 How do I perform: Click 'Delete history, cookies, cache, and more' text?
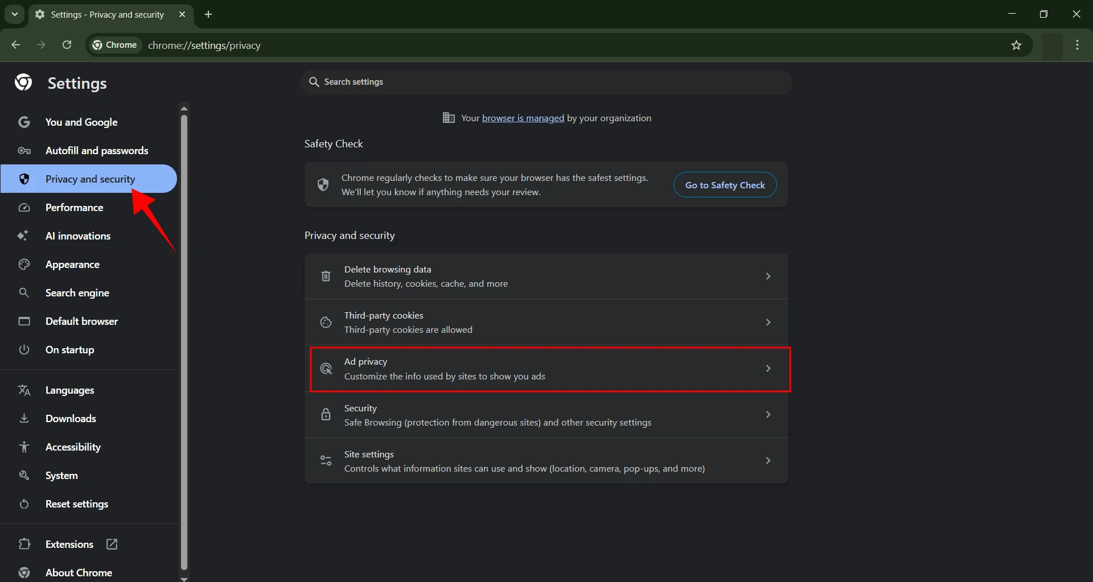click(426, 284)
